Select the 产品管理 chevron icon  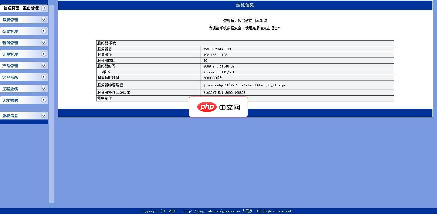[44, 65]
